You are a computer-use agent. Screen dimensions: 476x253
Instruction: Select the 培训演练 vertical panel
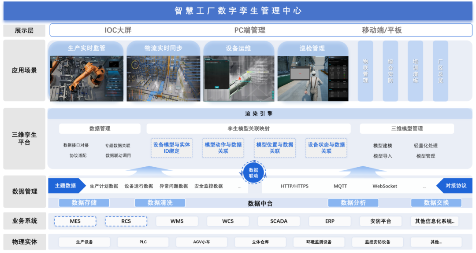(415, 71)
